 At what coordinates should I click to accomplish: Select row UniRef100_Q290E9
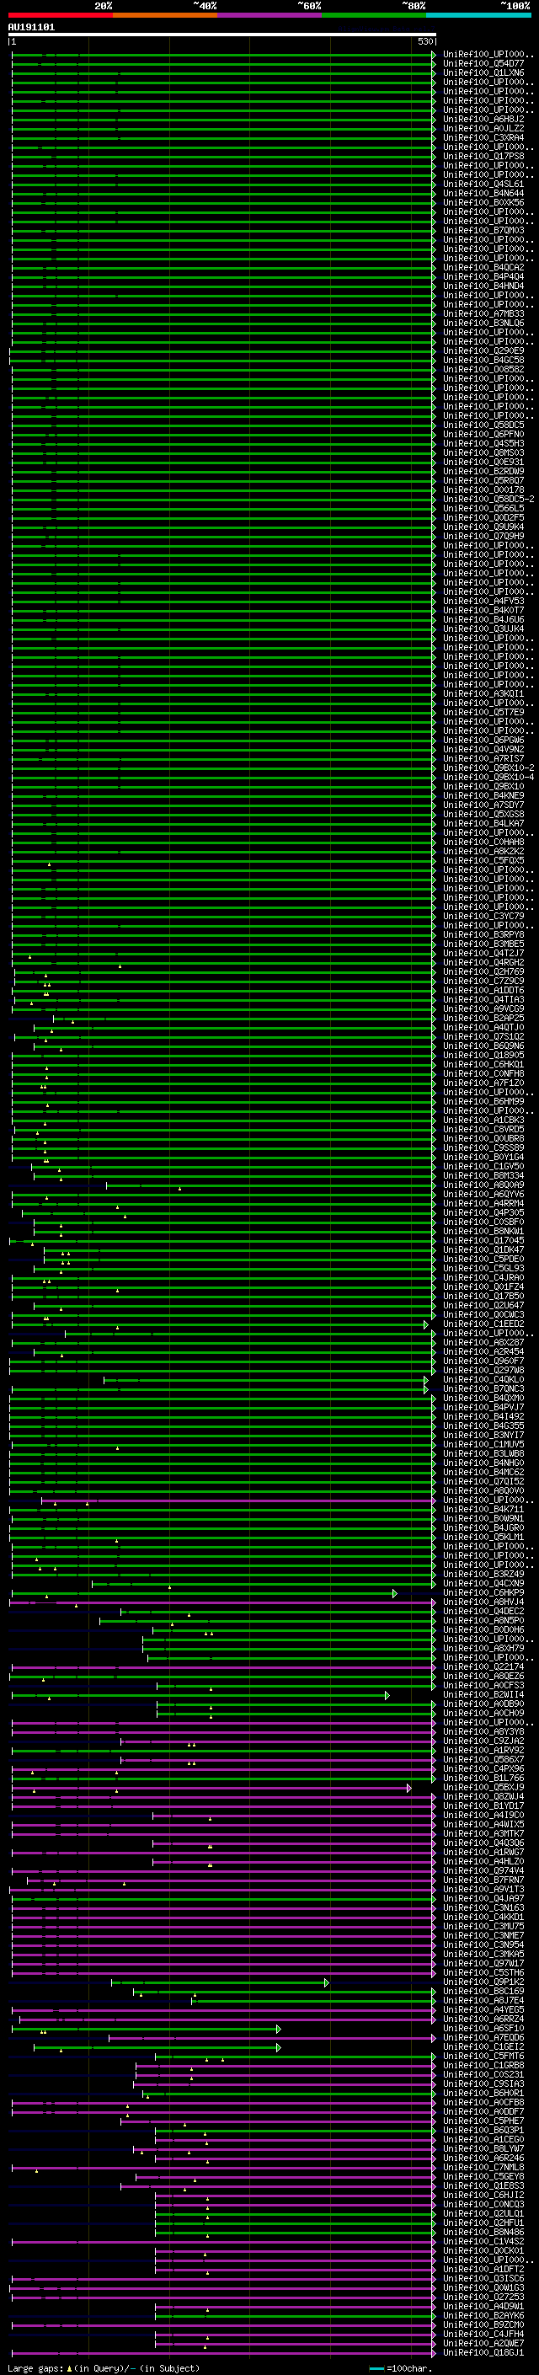483,351
